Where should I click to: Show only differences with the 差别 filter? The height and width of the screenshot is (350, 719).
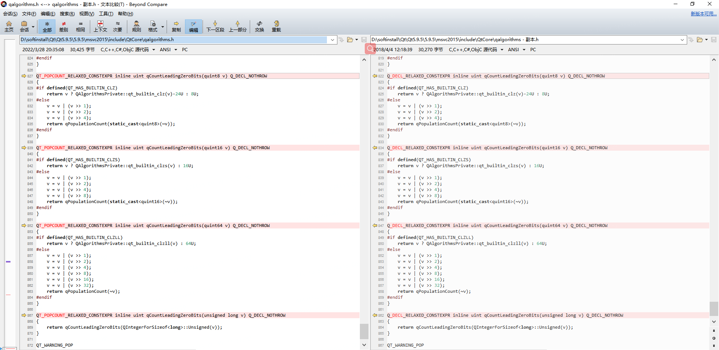tap(63, 26)
